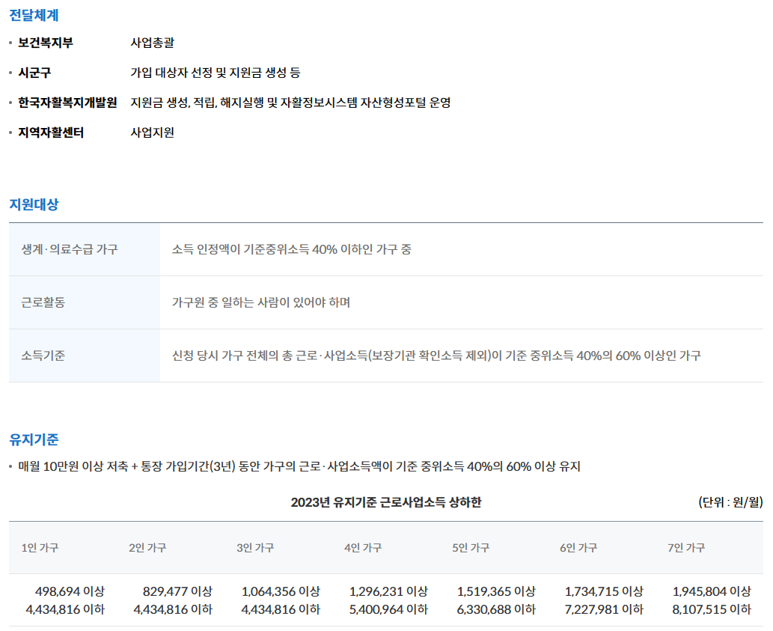Select the 한국자활복지개발원 label
Image resolution: width=773 pixels, height=631 pixels.
(x=67, y=103)
